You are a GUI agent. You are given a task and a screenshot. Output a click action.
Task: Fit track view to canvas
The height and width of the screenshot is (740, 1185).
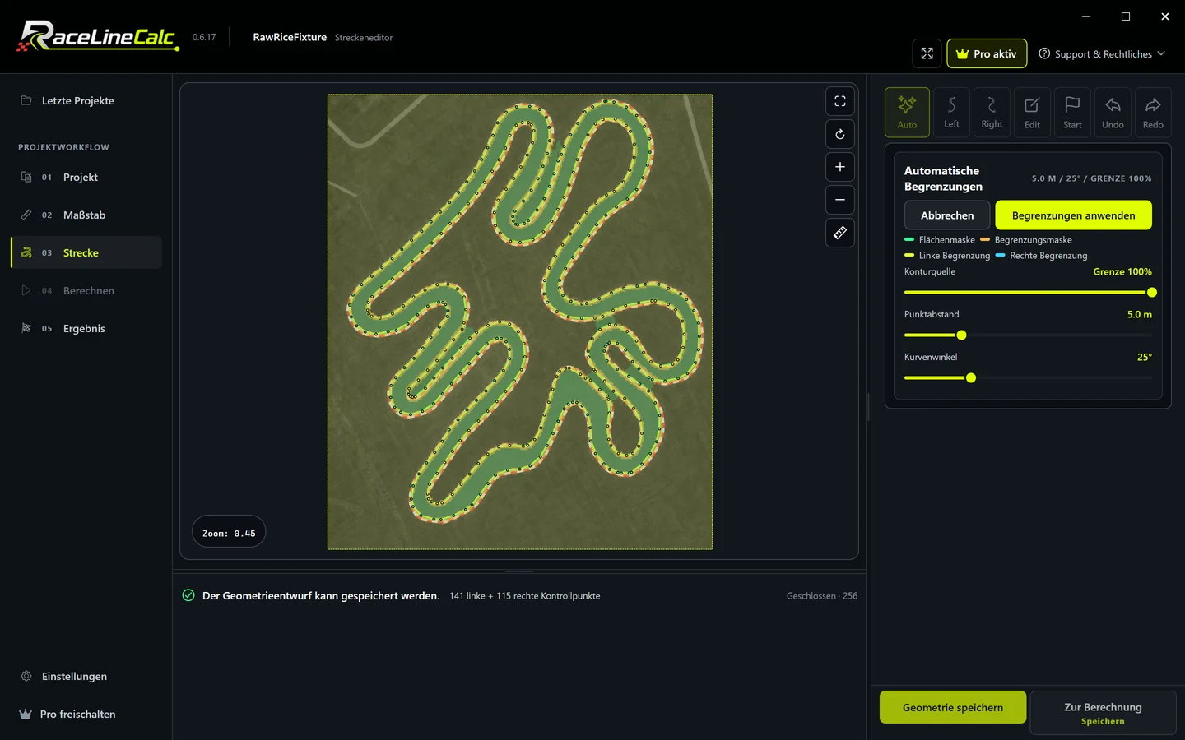coord(840,101)
